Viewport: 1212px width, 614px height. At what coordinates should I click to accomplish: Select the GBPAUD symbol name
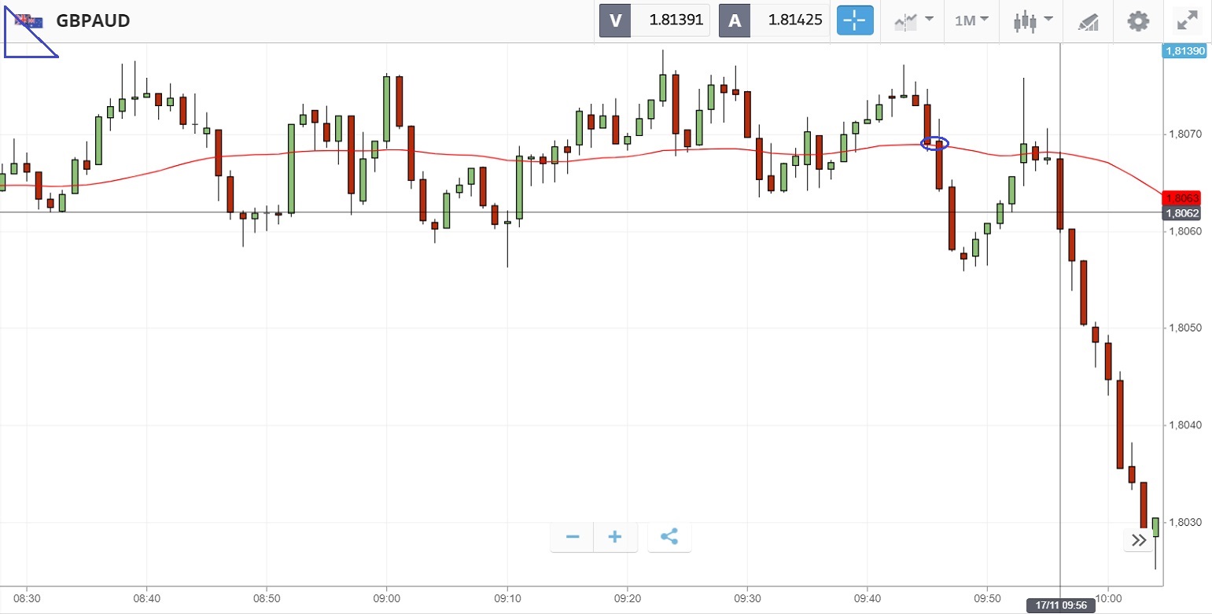[93, 20]
